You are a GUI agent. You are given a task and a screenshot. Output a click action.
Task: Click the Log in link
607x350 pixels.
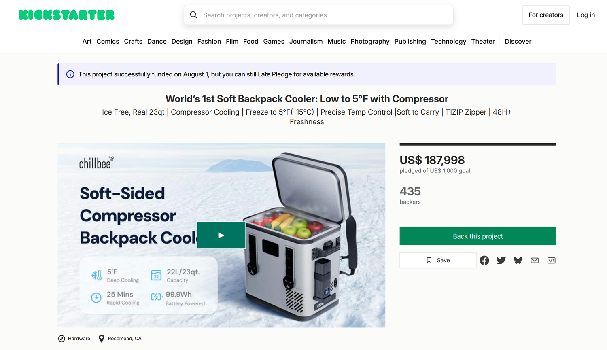[586, 15]
